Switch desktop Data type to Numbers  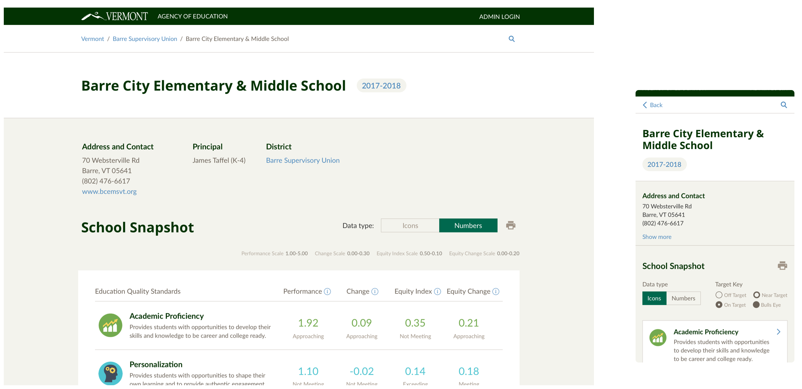coord(468,226)
